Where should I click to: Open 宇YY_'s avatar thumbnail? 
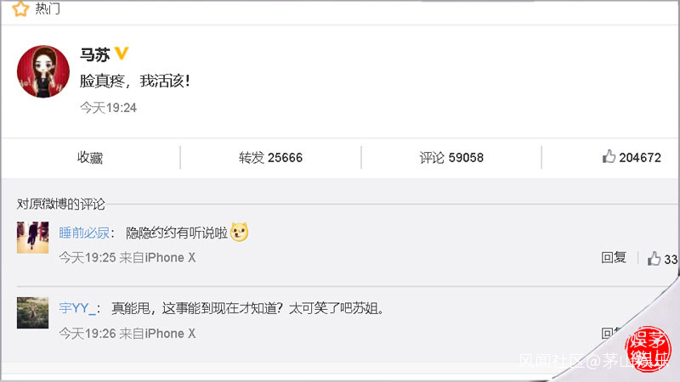click(x=32, y=312)
